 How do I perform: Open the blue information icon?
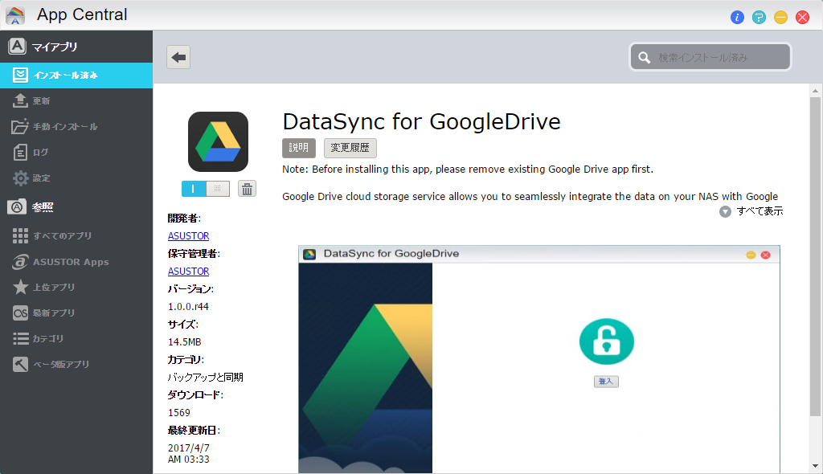737,17
